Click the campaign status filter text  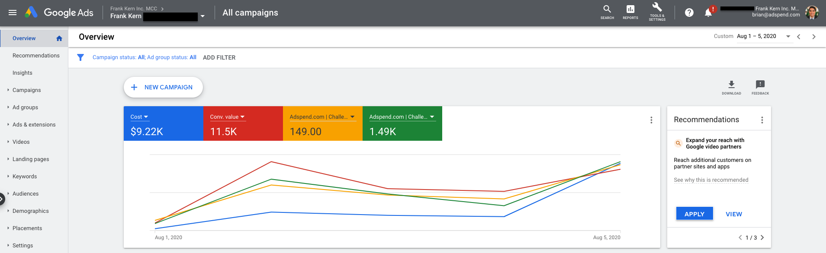point(145,57)
